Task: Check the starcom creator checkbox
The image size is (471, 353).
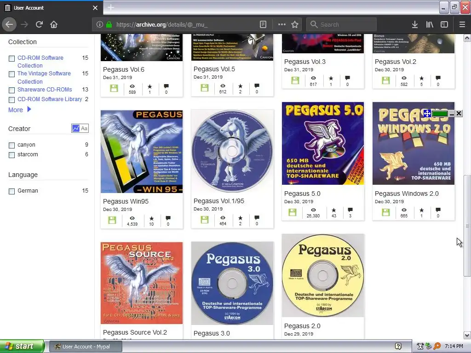Action: pos(11,155)
